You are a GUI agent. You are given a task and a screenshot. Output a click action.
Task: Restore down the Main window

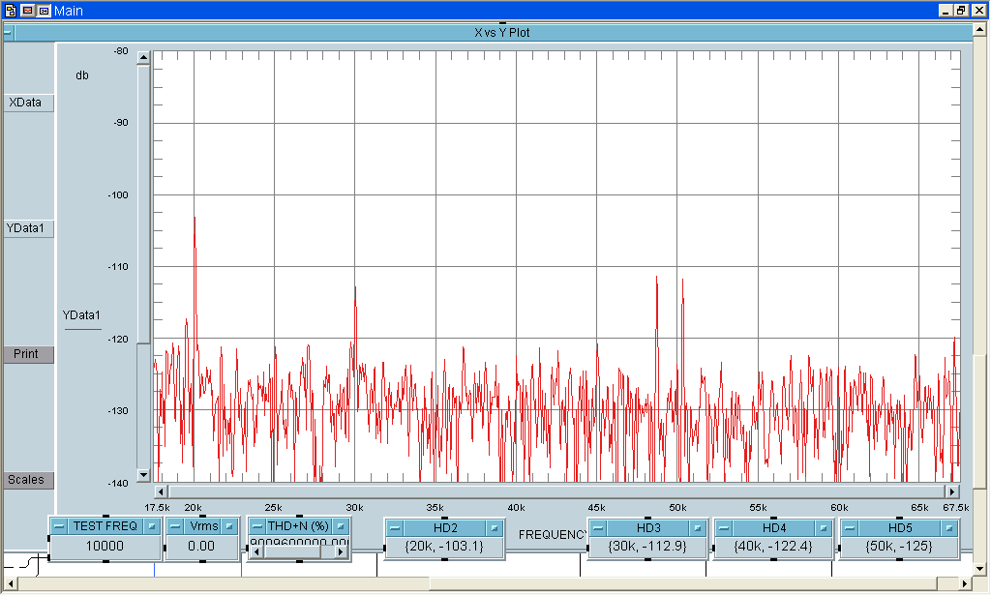click(961, 10)
